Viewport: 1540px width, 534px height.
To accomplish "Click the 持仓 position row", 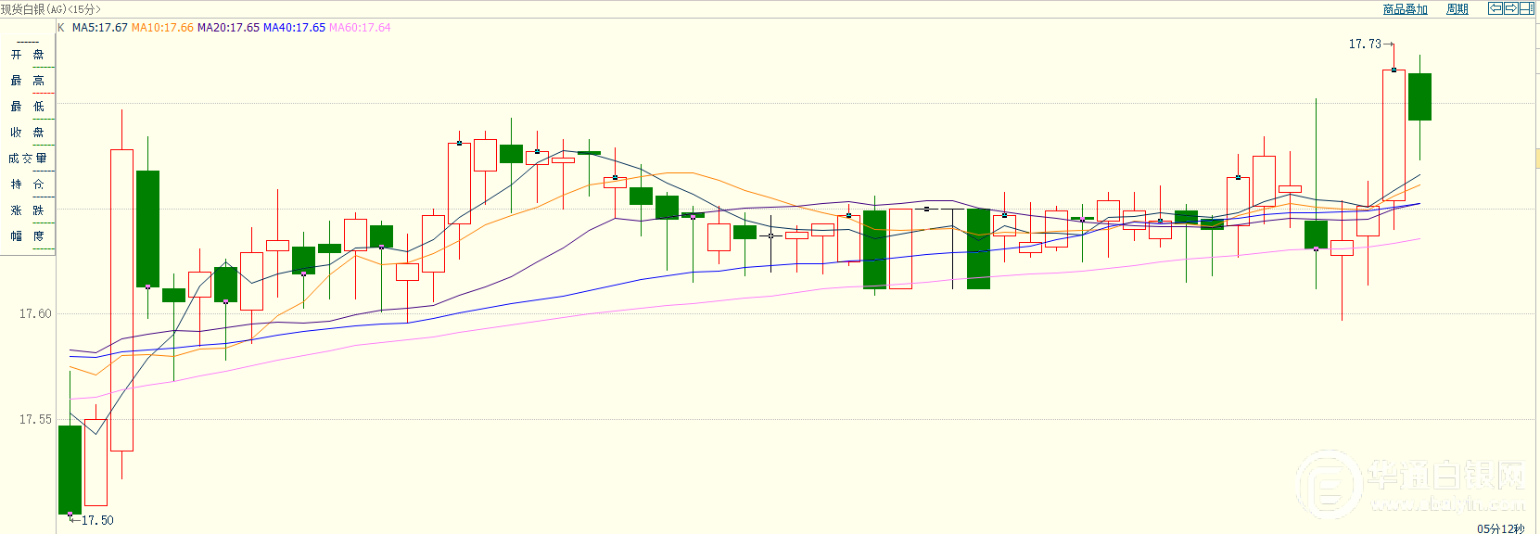I will tap(28, 184).
